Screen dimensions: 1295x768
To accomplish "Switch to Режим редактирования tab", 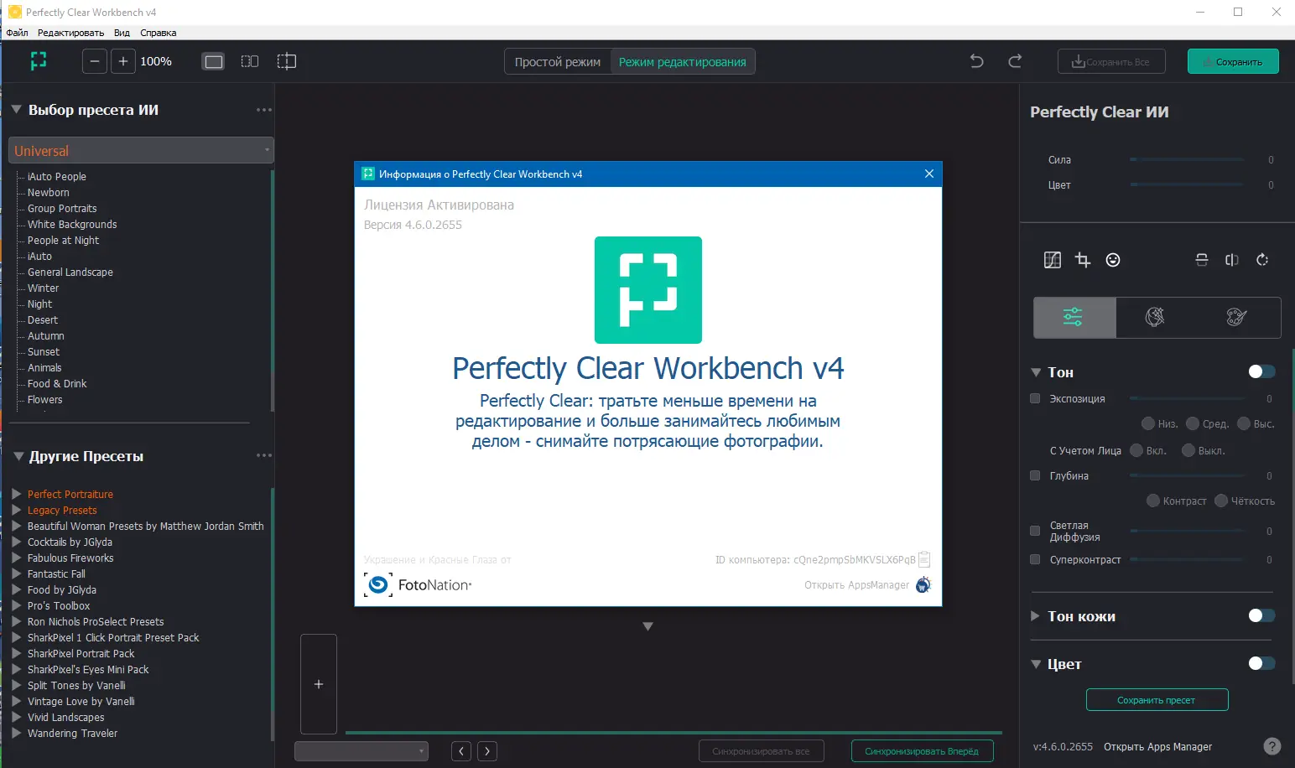I will (683, 61).
